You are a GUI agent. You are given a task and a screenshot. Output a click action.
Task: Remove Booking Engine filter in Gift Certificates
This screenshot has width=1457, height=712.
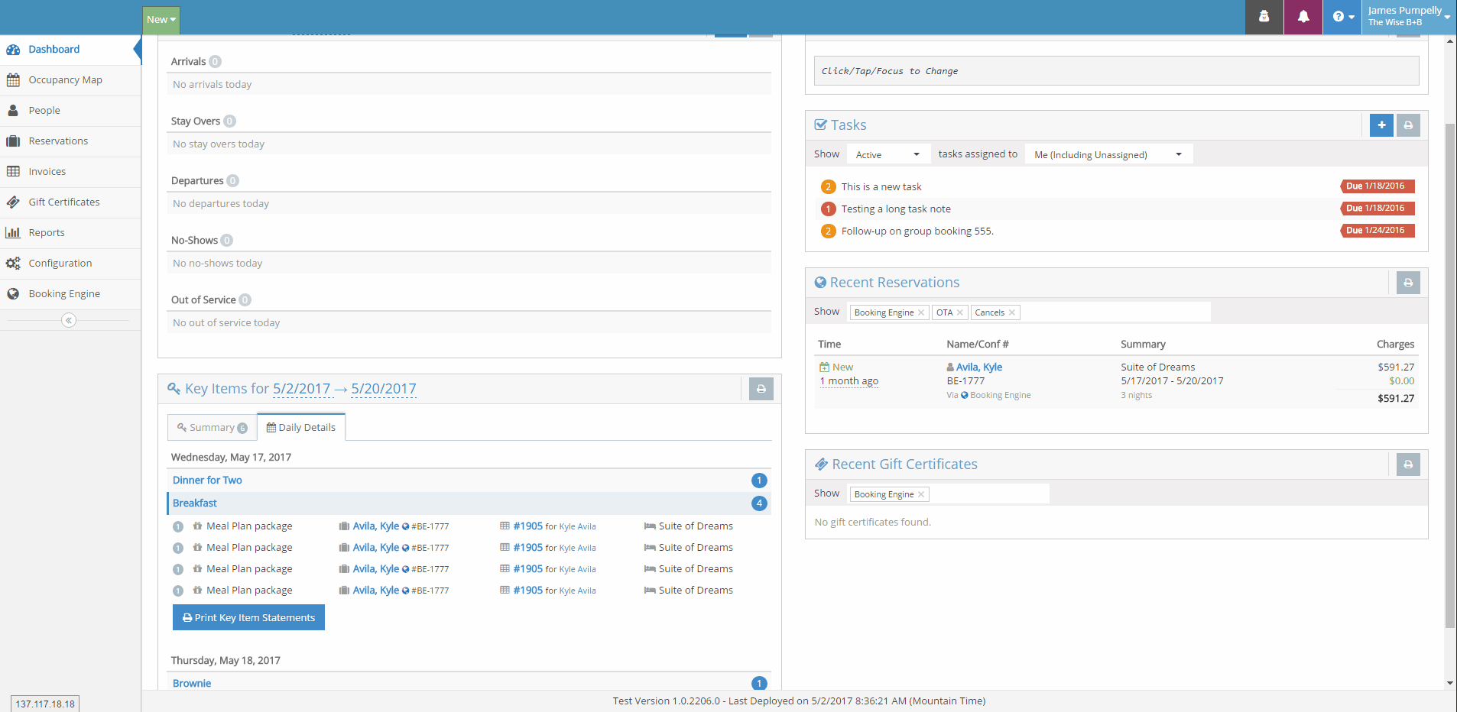921,494
